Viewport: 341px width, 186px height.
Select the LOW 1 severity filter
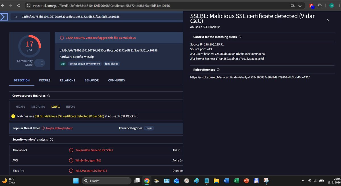(x=55, y=107)
